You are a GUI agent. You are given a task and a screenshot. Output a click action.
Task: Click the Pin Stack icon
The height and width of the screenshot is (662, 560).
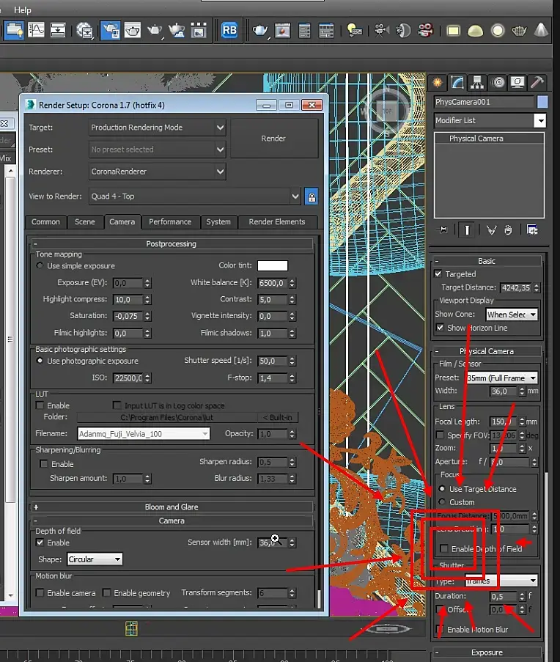pyautogui.click(x=443, y=229)
